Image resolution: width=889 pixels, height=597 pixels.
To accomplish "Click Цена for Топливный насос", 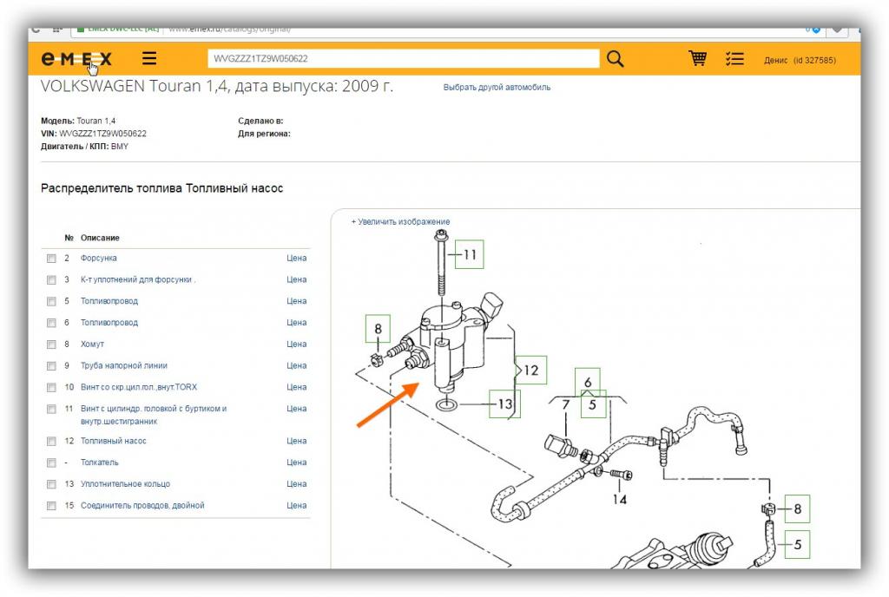I will (x=297, y=441).
